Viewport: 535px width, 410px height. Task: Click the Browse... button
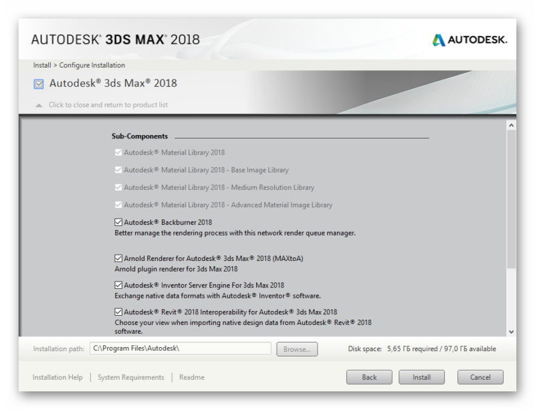(297, 349)
